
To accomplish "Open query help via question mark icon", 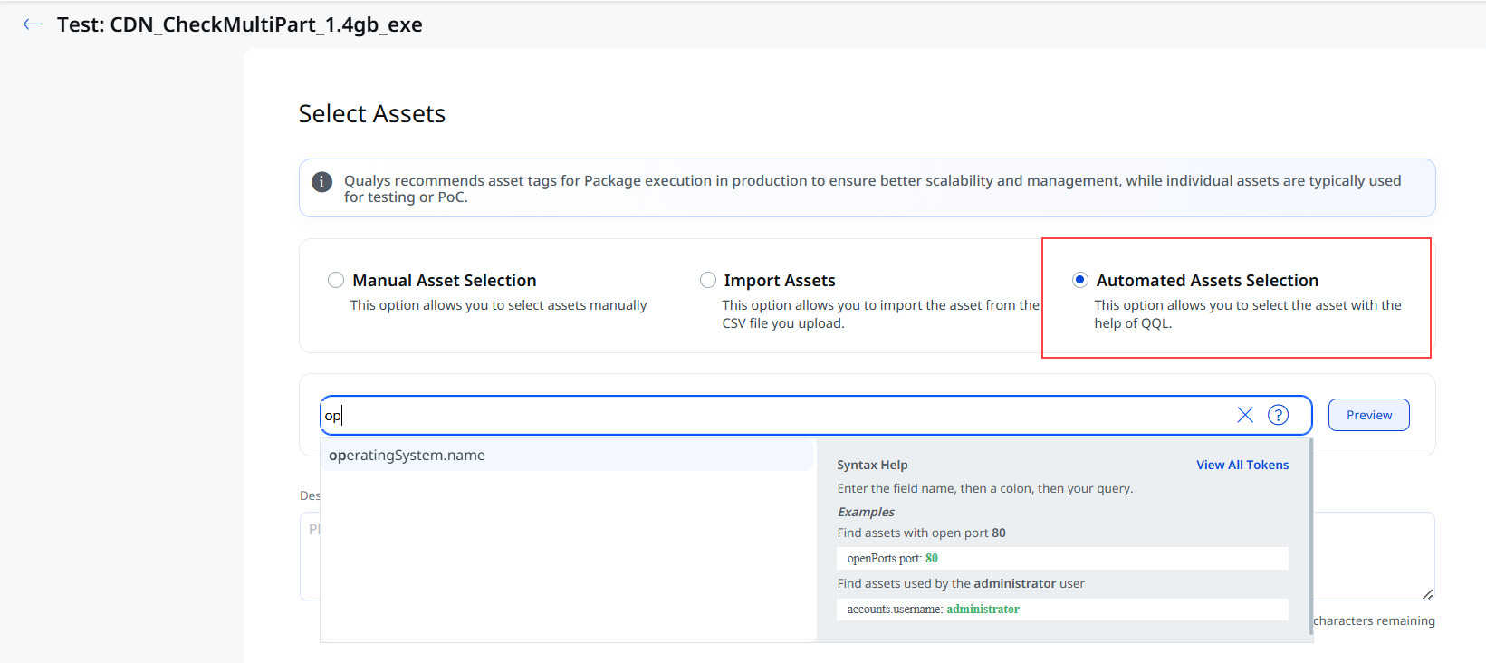I will pyautogui.click(x=1278, y=415).
